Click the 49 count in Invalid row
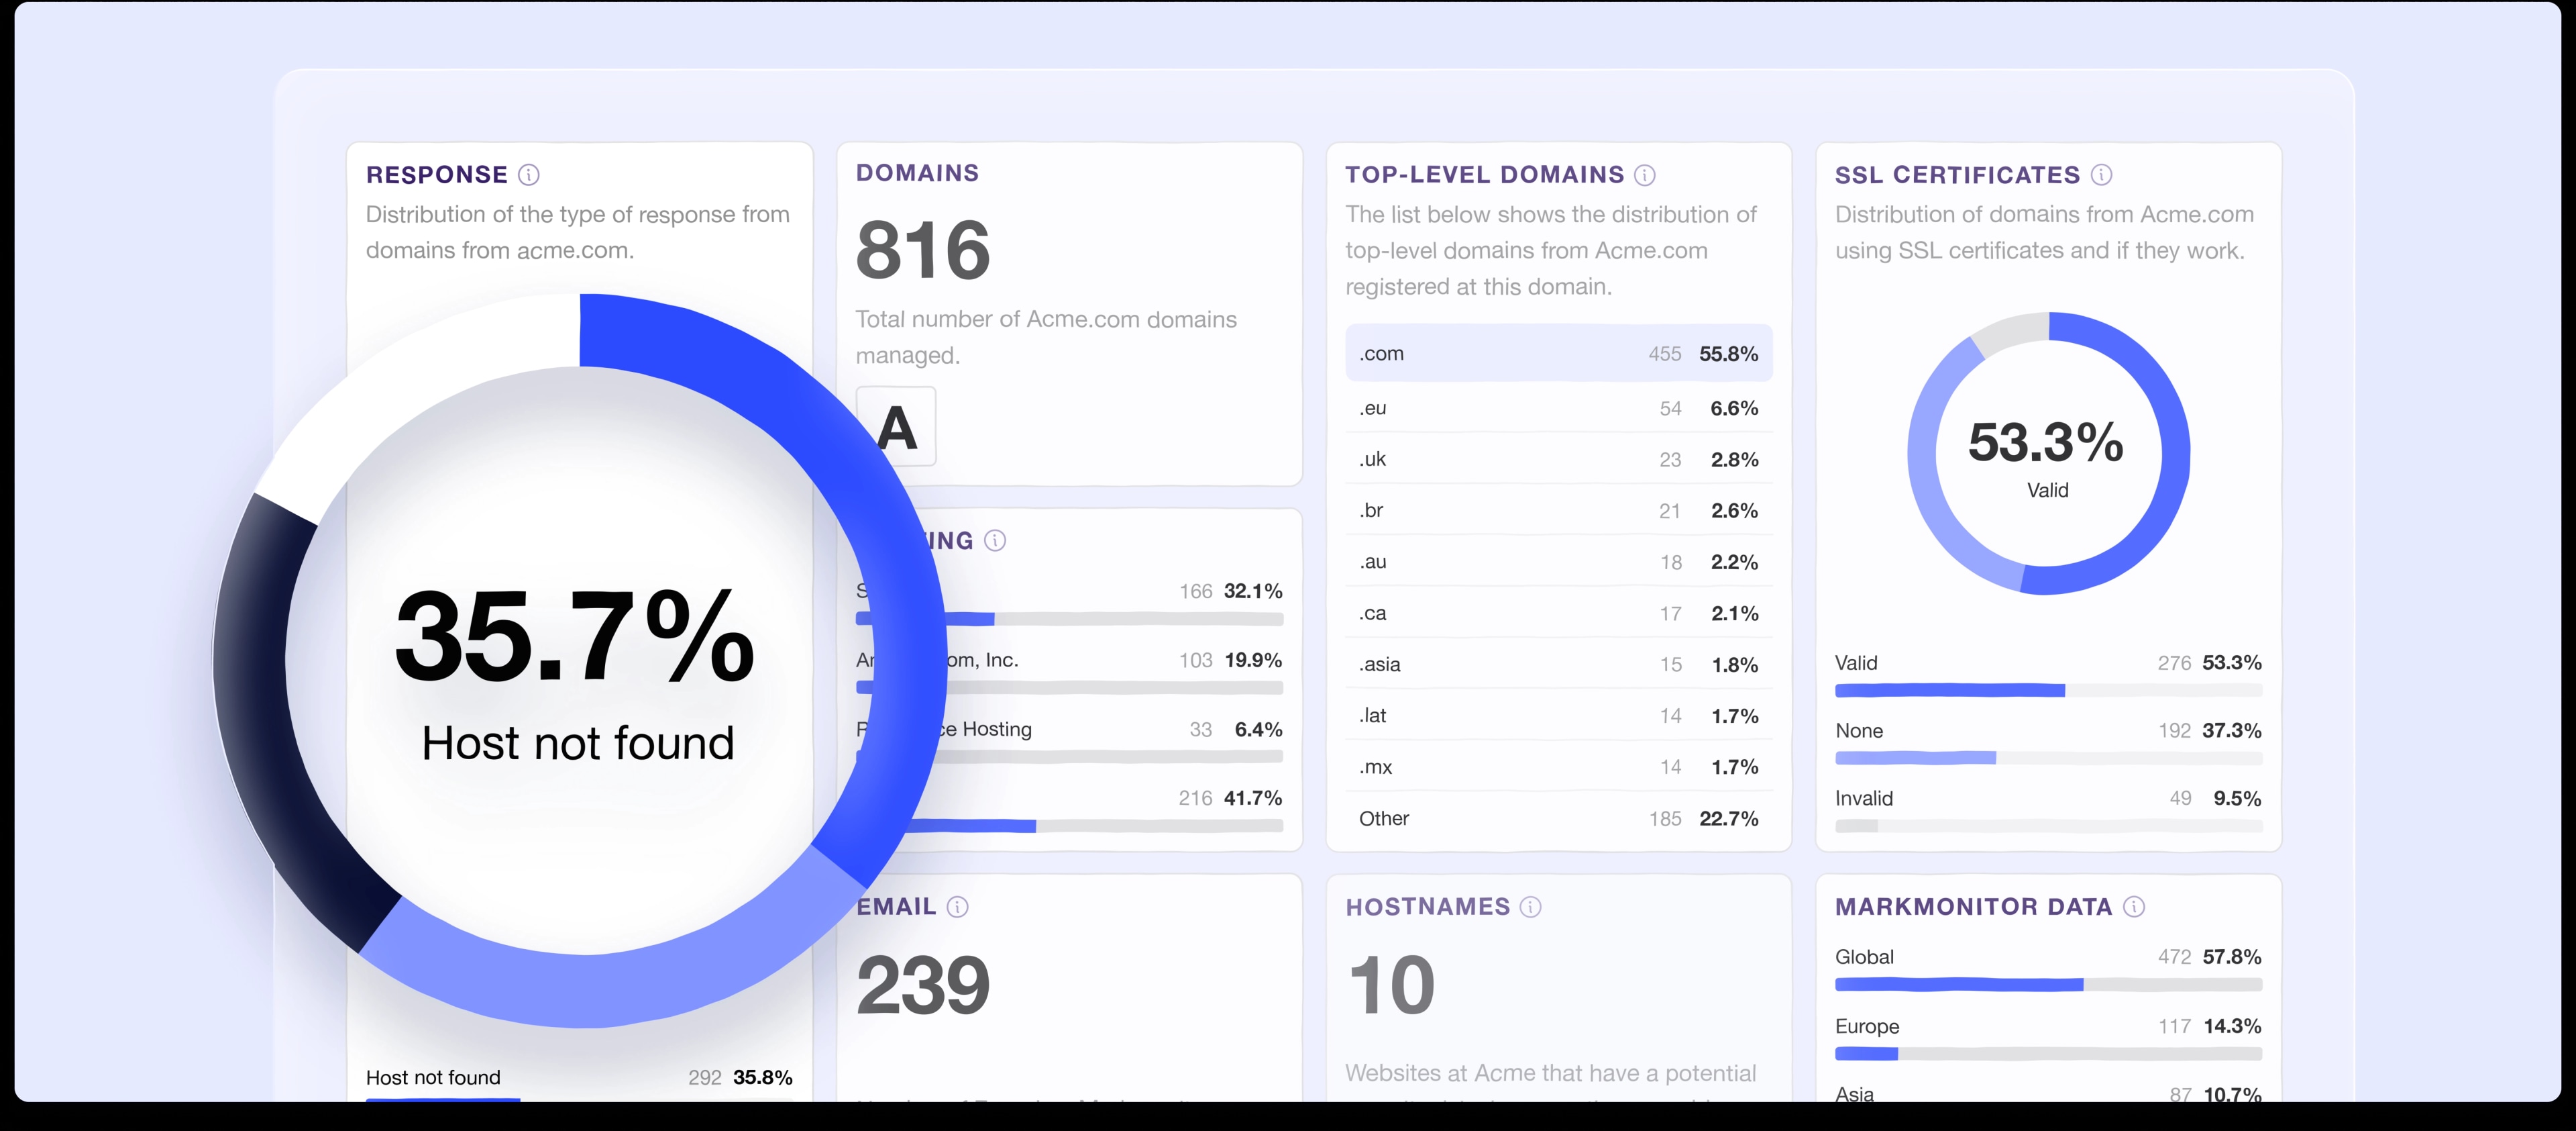Viewport: 2576px width, 1131px height. coord(2181,799)
